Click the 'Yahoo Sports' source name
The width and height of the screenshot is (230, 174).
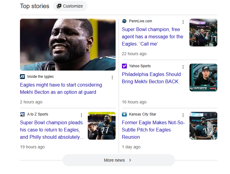coord(140,66)
